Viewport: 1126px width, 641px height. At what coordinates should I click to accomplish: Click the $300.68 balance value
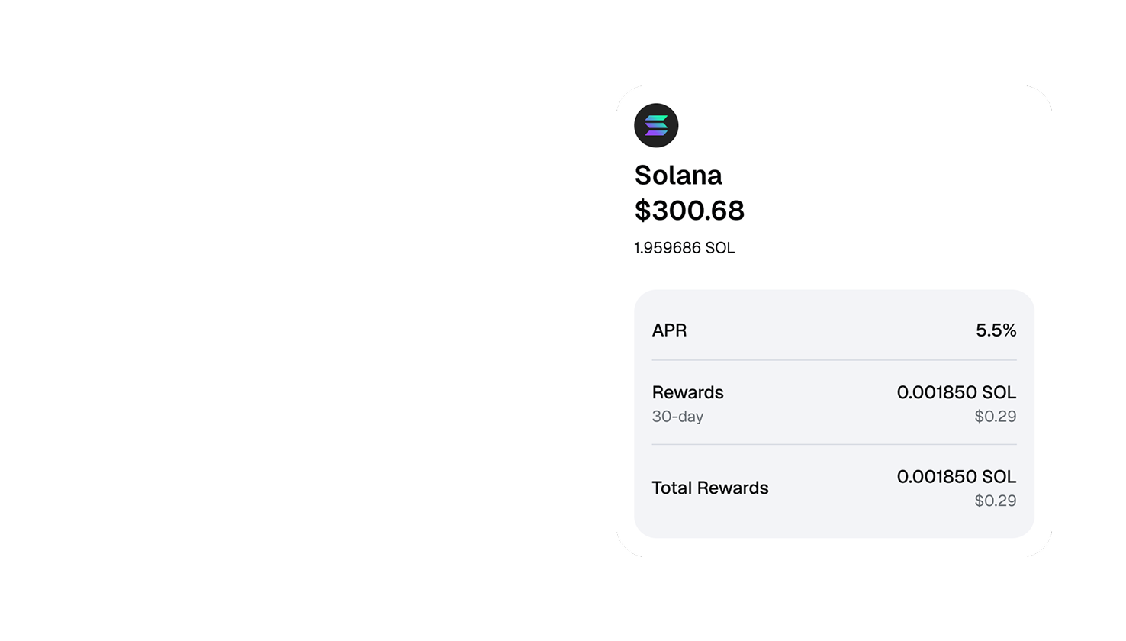click(689, 211)
